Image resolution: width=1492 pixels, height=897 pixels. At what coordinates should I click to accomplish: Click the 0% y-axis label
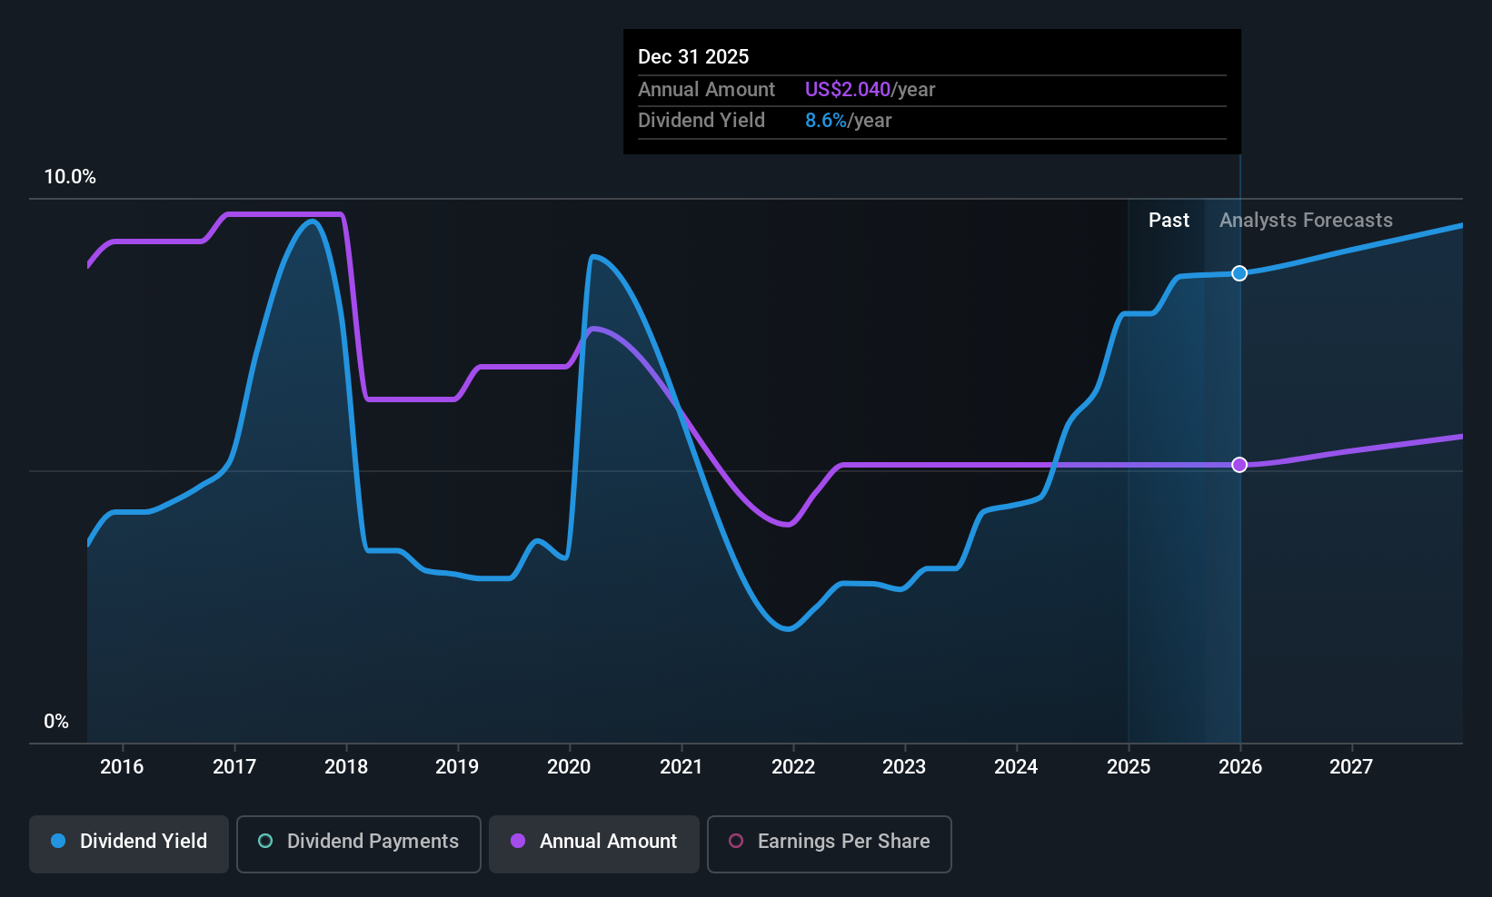coord(56,722)
